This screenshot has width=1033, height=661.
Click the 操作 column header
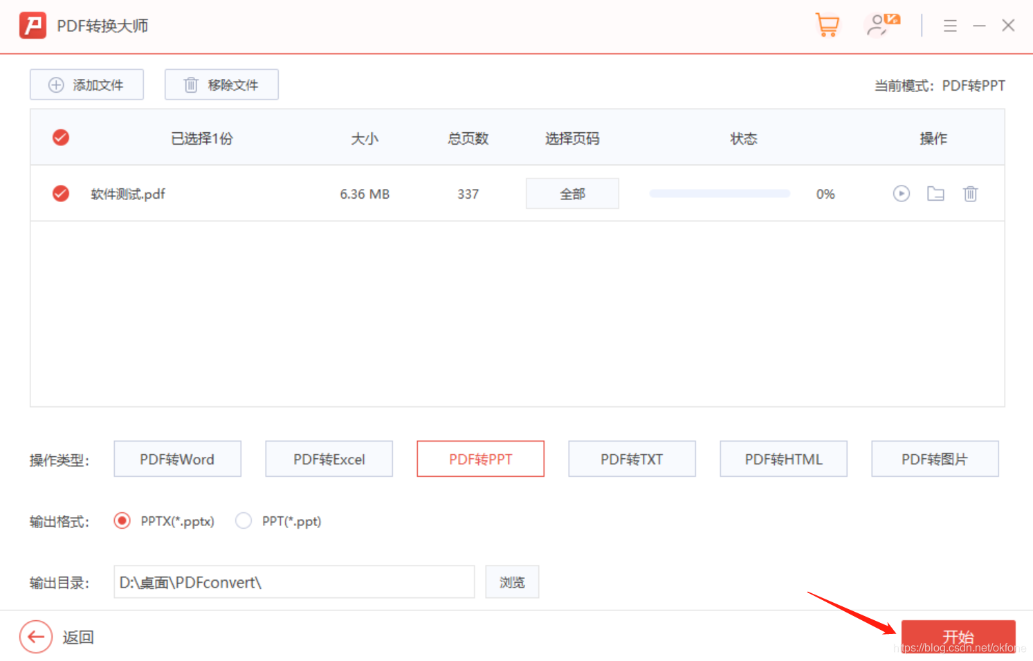tap(933, 138)
